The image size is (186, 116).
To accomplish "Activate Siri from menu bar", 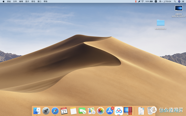I will point(179,1).
